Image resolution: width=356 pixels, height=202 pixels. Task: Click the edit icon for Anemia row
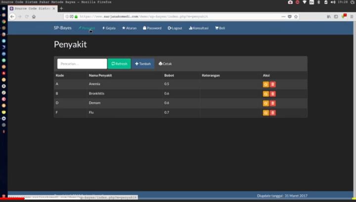266,84
